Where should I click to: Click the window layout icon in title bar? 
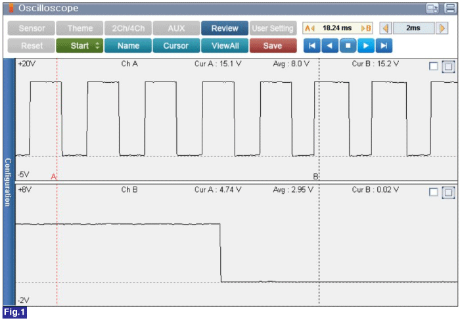[x=432, y=8]
